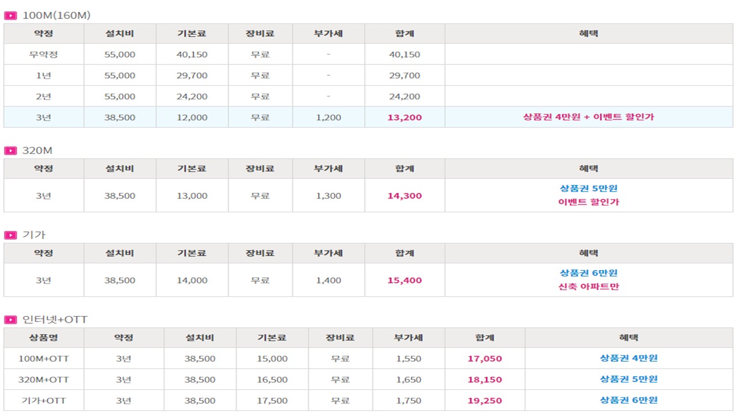Image resolution: width=737 pixels, height=414 pixels.
Task: Click the pink icon beside 320M heading
Action: [x=10, y=151]
